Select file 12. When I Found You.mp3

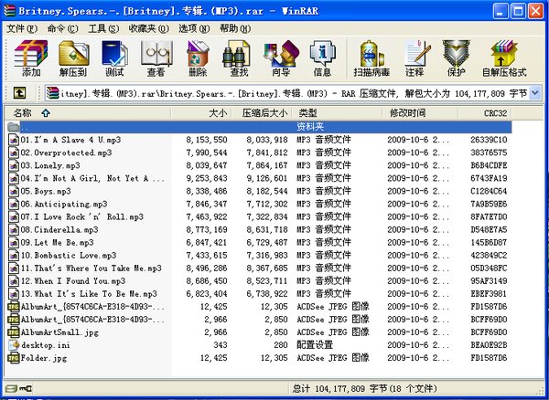pos(73,281)
